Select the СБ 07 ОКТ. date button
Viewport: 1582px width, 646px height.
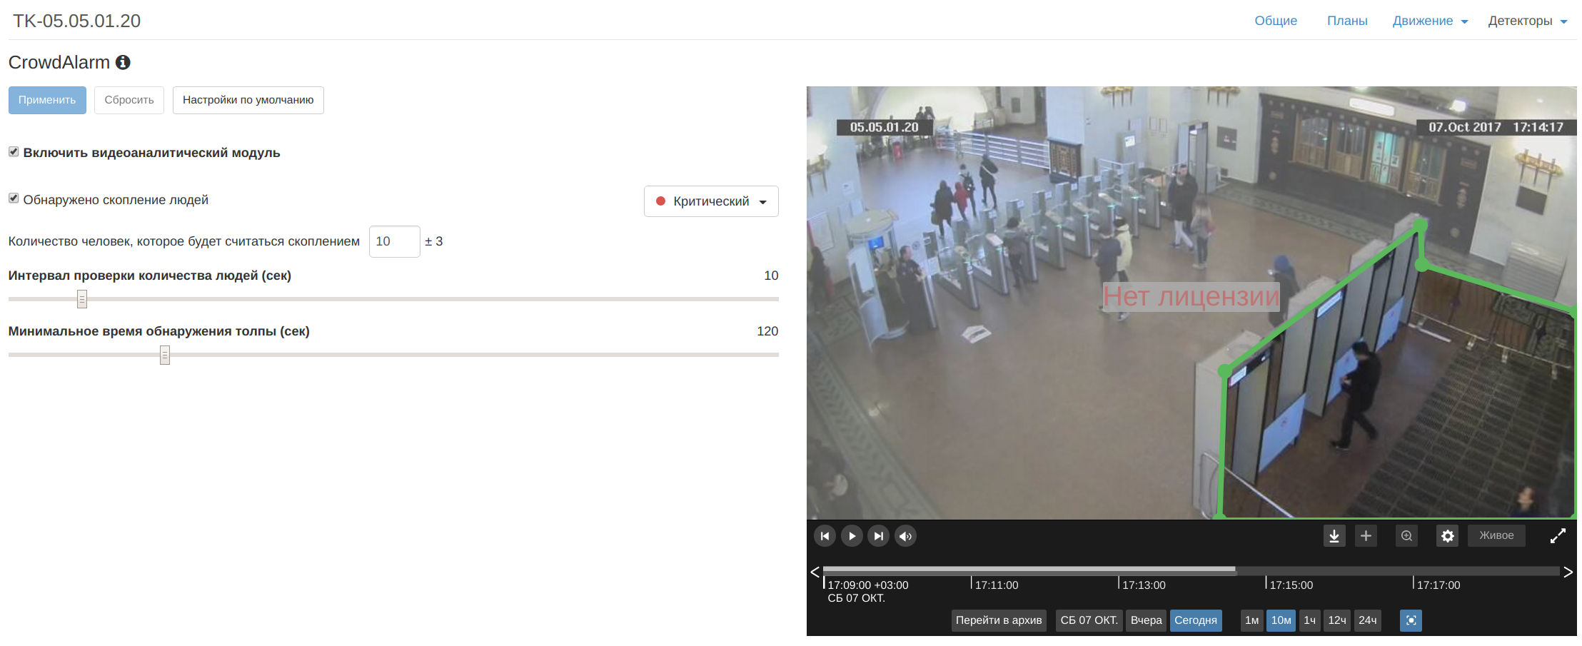click(x=1089, y=620)
